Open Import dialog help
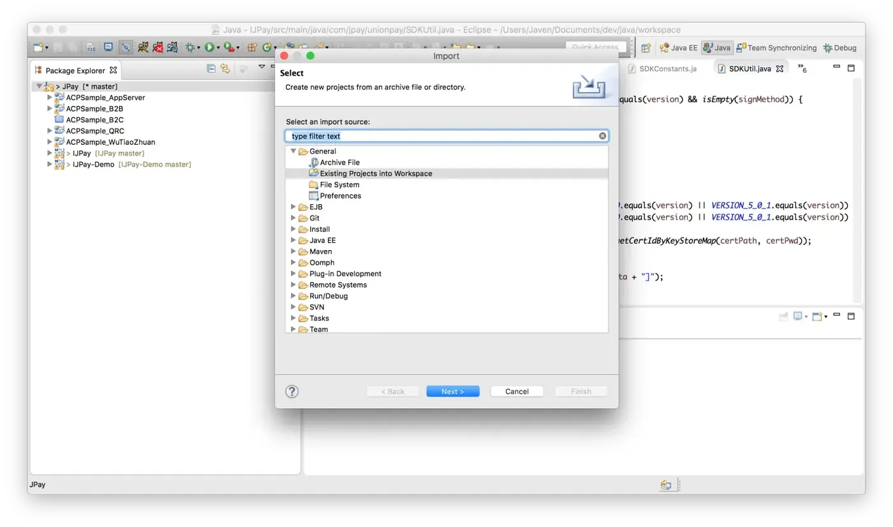 292,391
